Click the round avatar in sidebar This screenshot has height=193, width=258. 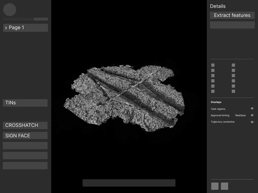click(x=10, y=10)
